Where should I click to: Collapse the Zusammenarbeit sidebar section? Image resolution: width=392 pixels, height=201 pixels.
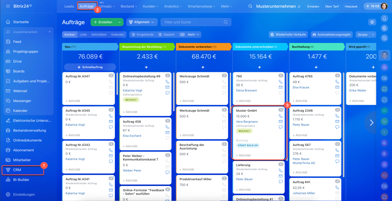(x=50, y=32)
